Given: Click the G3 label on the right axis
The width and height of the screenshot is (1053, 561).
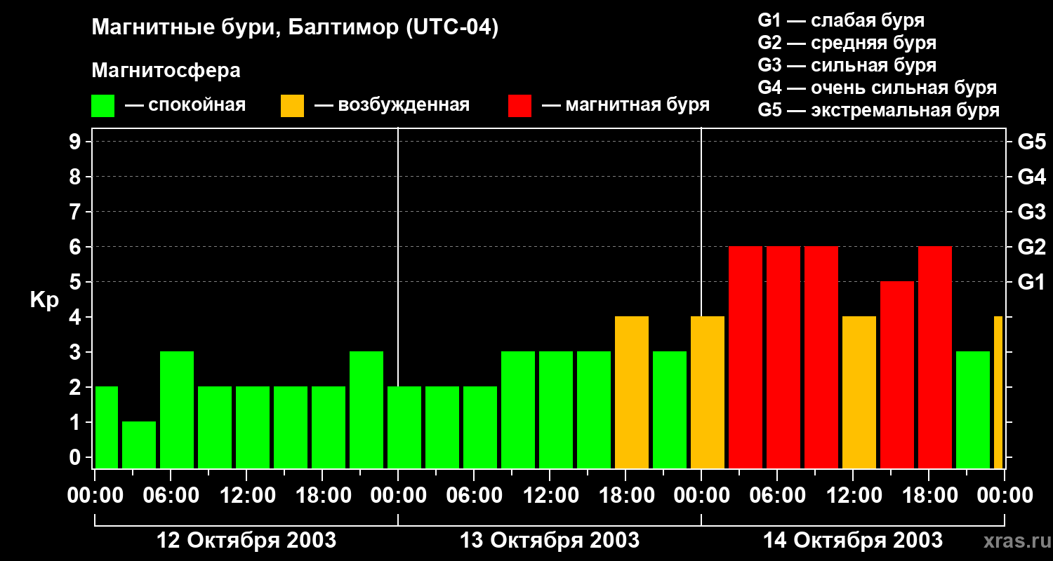Looking at the screenshot, I should pos(1031,212).
